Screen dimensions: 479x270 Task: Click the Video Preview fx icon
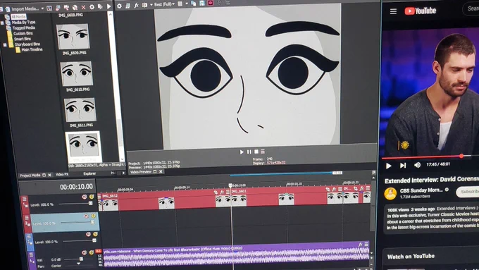click(x=136, y=5)
